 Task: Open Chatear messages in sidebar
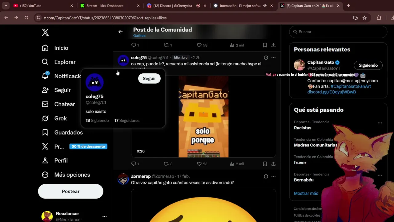[x=58, y=104]
